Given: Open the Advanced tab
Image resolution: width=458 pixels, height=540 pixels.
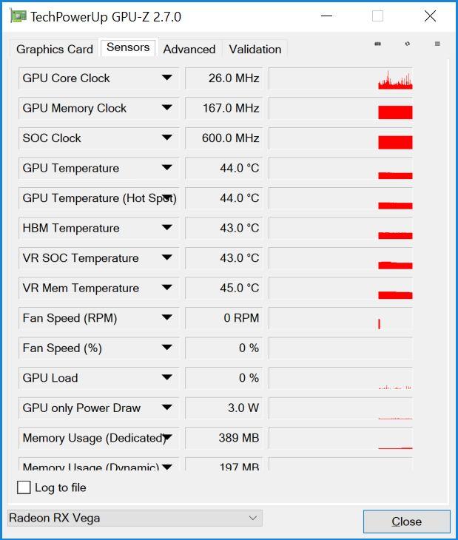Looking at the screenshot, I should tap(189, 50).
